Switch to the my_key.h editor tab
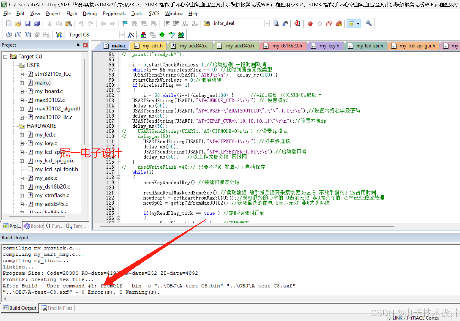Viewport: 460px width, 321px height. pos(326,46)
